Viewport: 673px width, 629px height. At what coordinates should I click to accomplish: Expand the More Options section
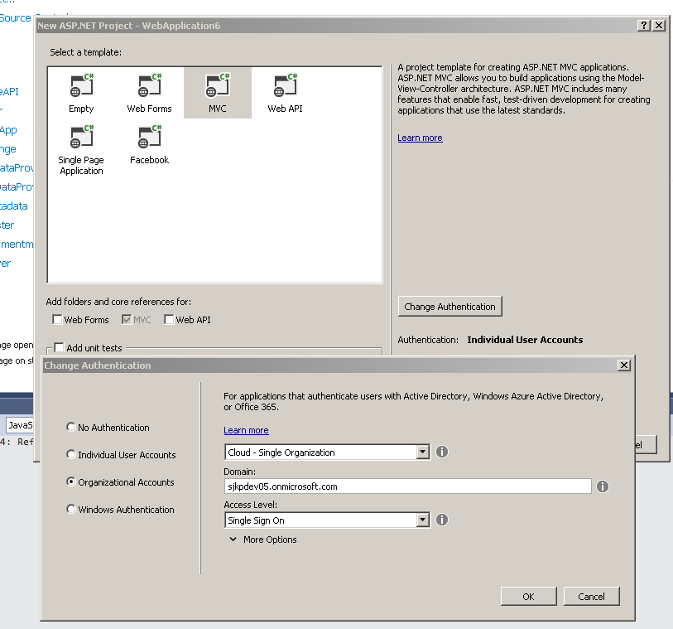(262, 539)
